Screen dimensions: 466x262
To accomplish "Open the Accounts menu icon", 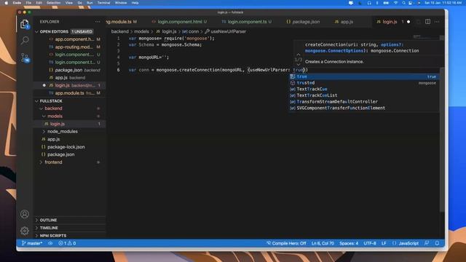I will 25,214.
